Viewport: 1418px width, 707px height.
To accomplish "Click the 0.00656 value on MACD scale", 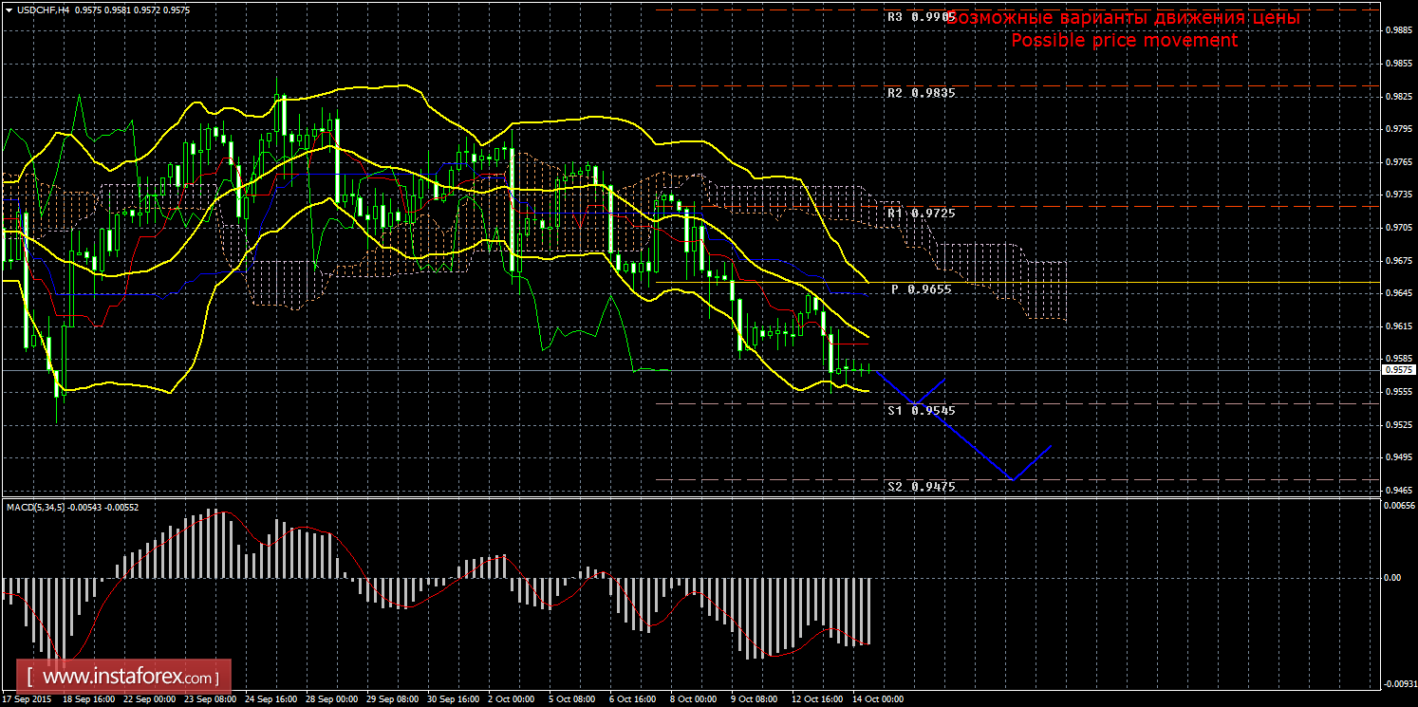I will (1398, 506).
